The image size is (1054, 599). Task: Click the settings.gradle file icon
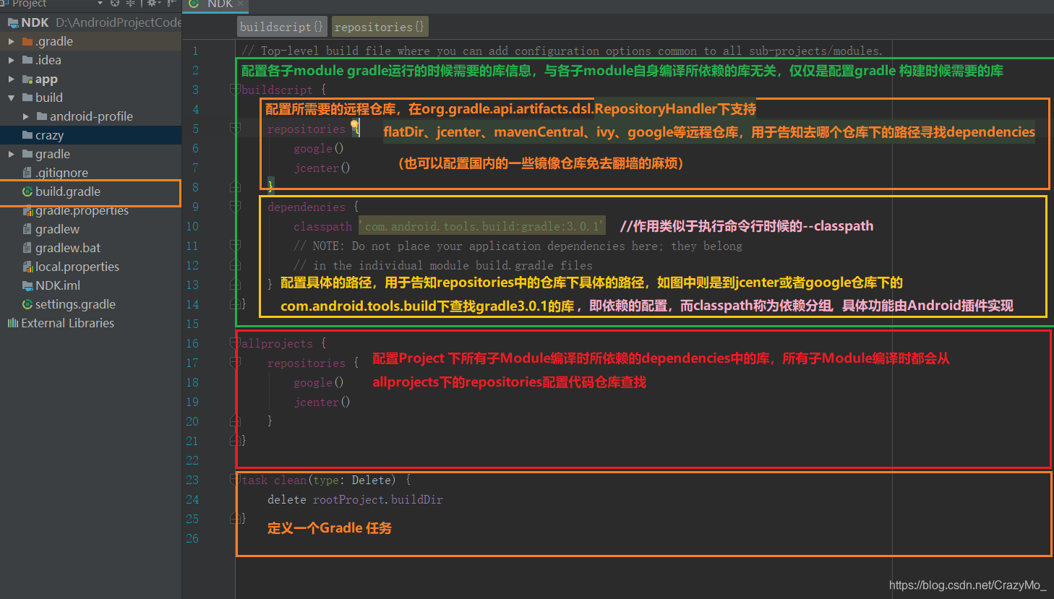tap(27, 304)
